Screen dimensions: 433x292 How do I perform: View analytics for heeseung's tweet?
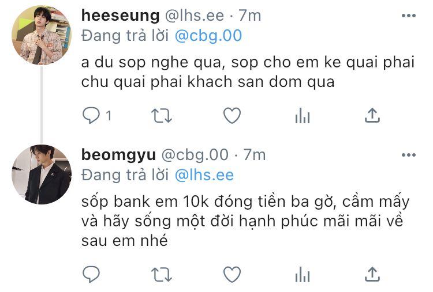pyautogui.click(x=303, y=115)
